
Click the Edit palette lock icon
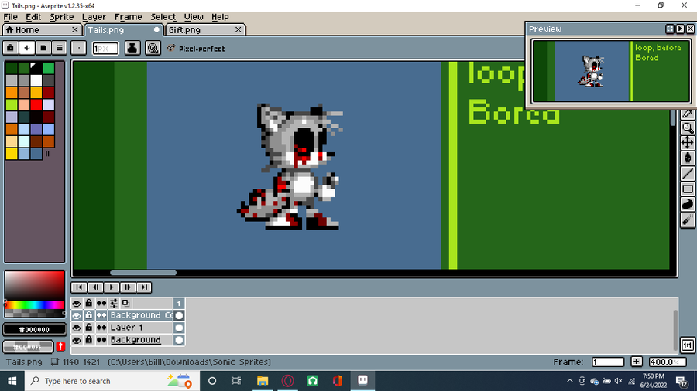[10, 48]
